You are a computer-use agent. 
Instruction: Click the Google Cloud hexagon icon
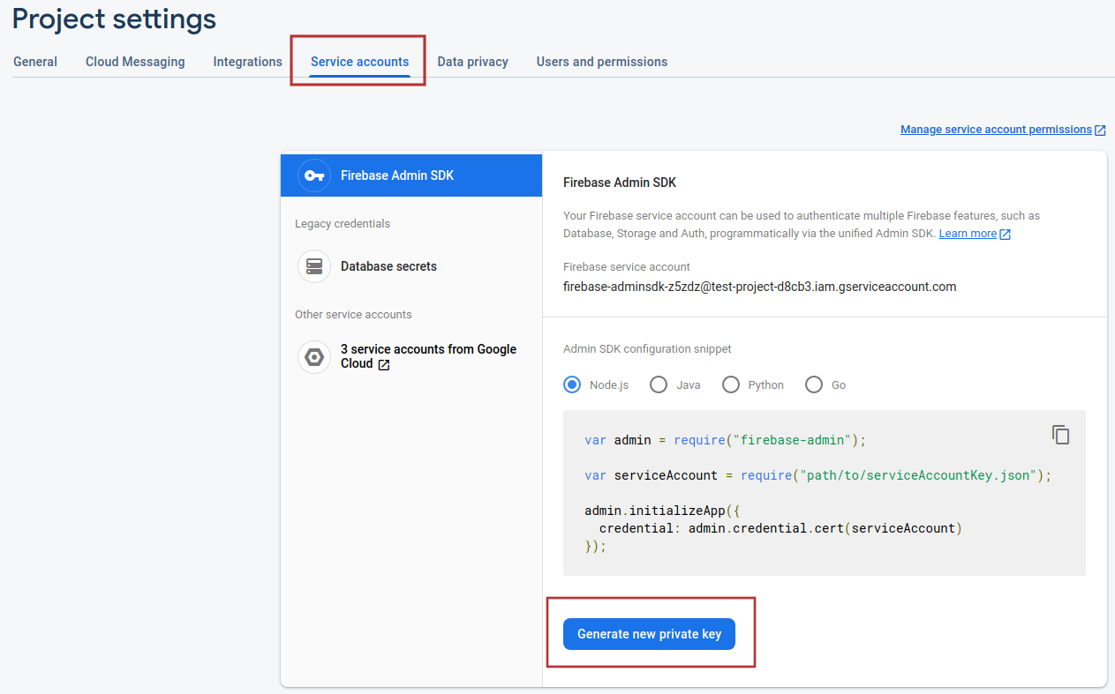tap(314, 357)
